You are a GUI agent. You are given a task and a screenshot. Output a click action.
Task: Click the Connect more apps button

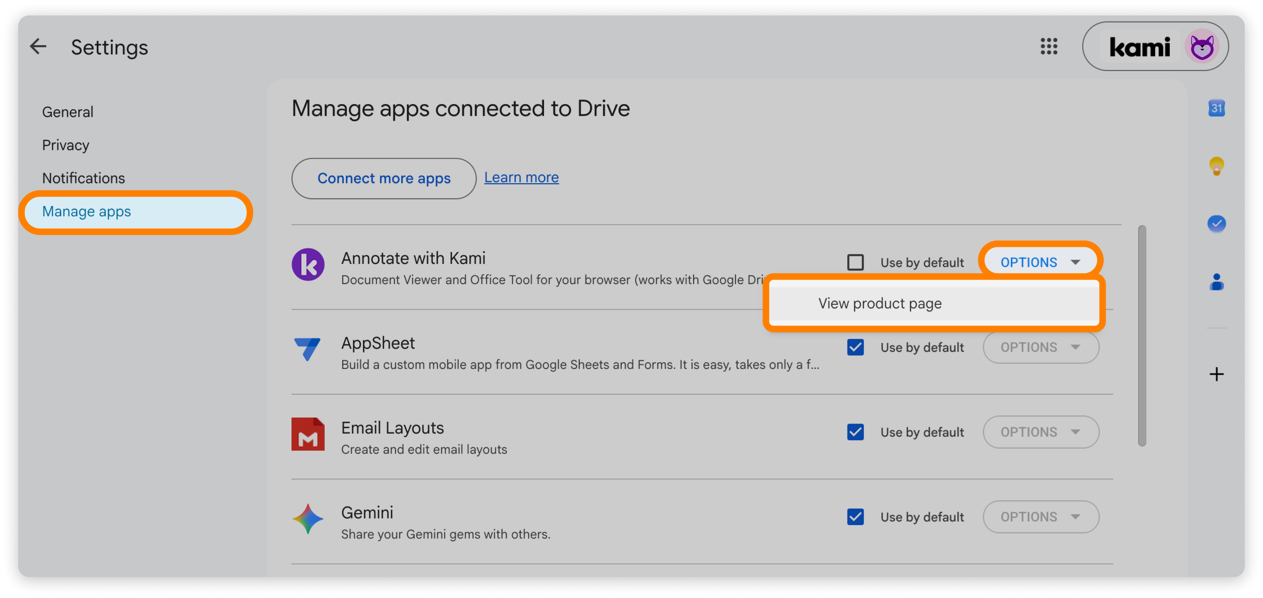[x=383, y=178]
